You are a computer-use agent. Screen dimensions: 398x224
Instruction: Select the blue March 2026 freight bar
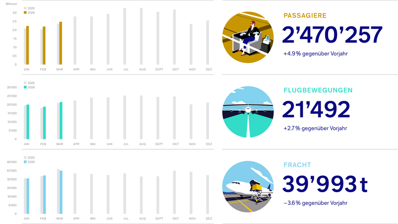pos(60,192)
